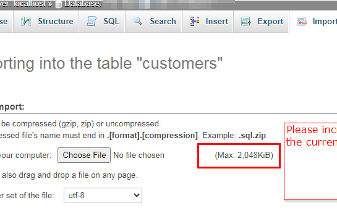Click the Database breadcrumb link
Image resolution: width=337 pixels, height=223 pixels.
[83, 4]
